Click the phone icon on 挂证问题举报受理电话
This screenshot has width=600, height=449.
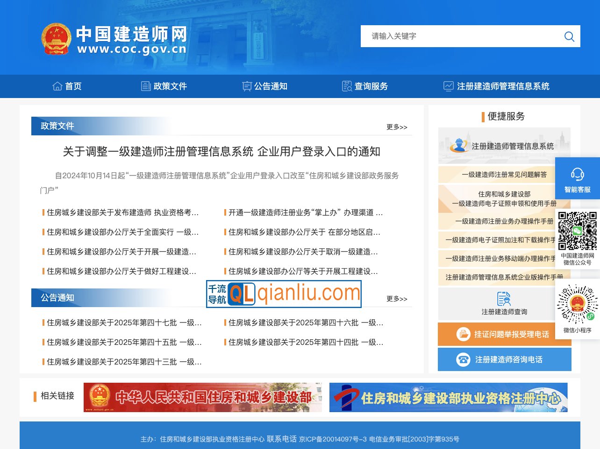click(464, 334)
